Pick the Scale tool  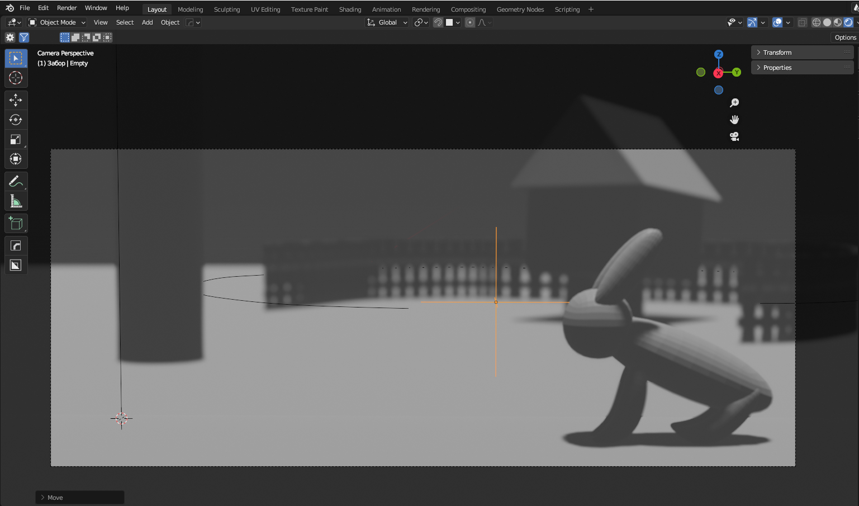coord(16,139)
